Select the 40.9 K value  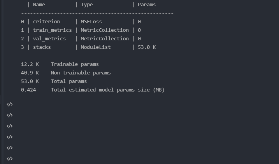pos(30,73)
